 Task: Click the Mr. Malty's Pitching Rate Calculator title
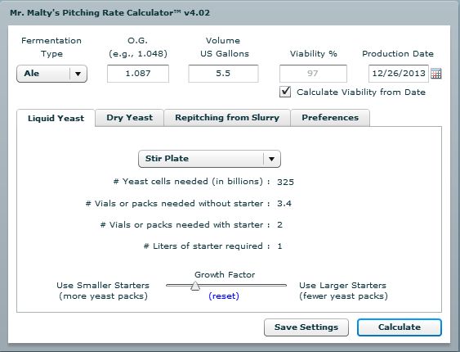[x=110, y=13]
